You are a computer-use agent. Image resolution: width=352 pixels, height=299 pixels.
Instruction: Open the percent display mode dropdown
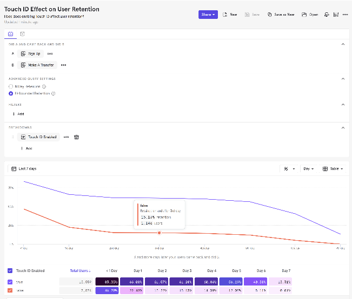[289, 169]
